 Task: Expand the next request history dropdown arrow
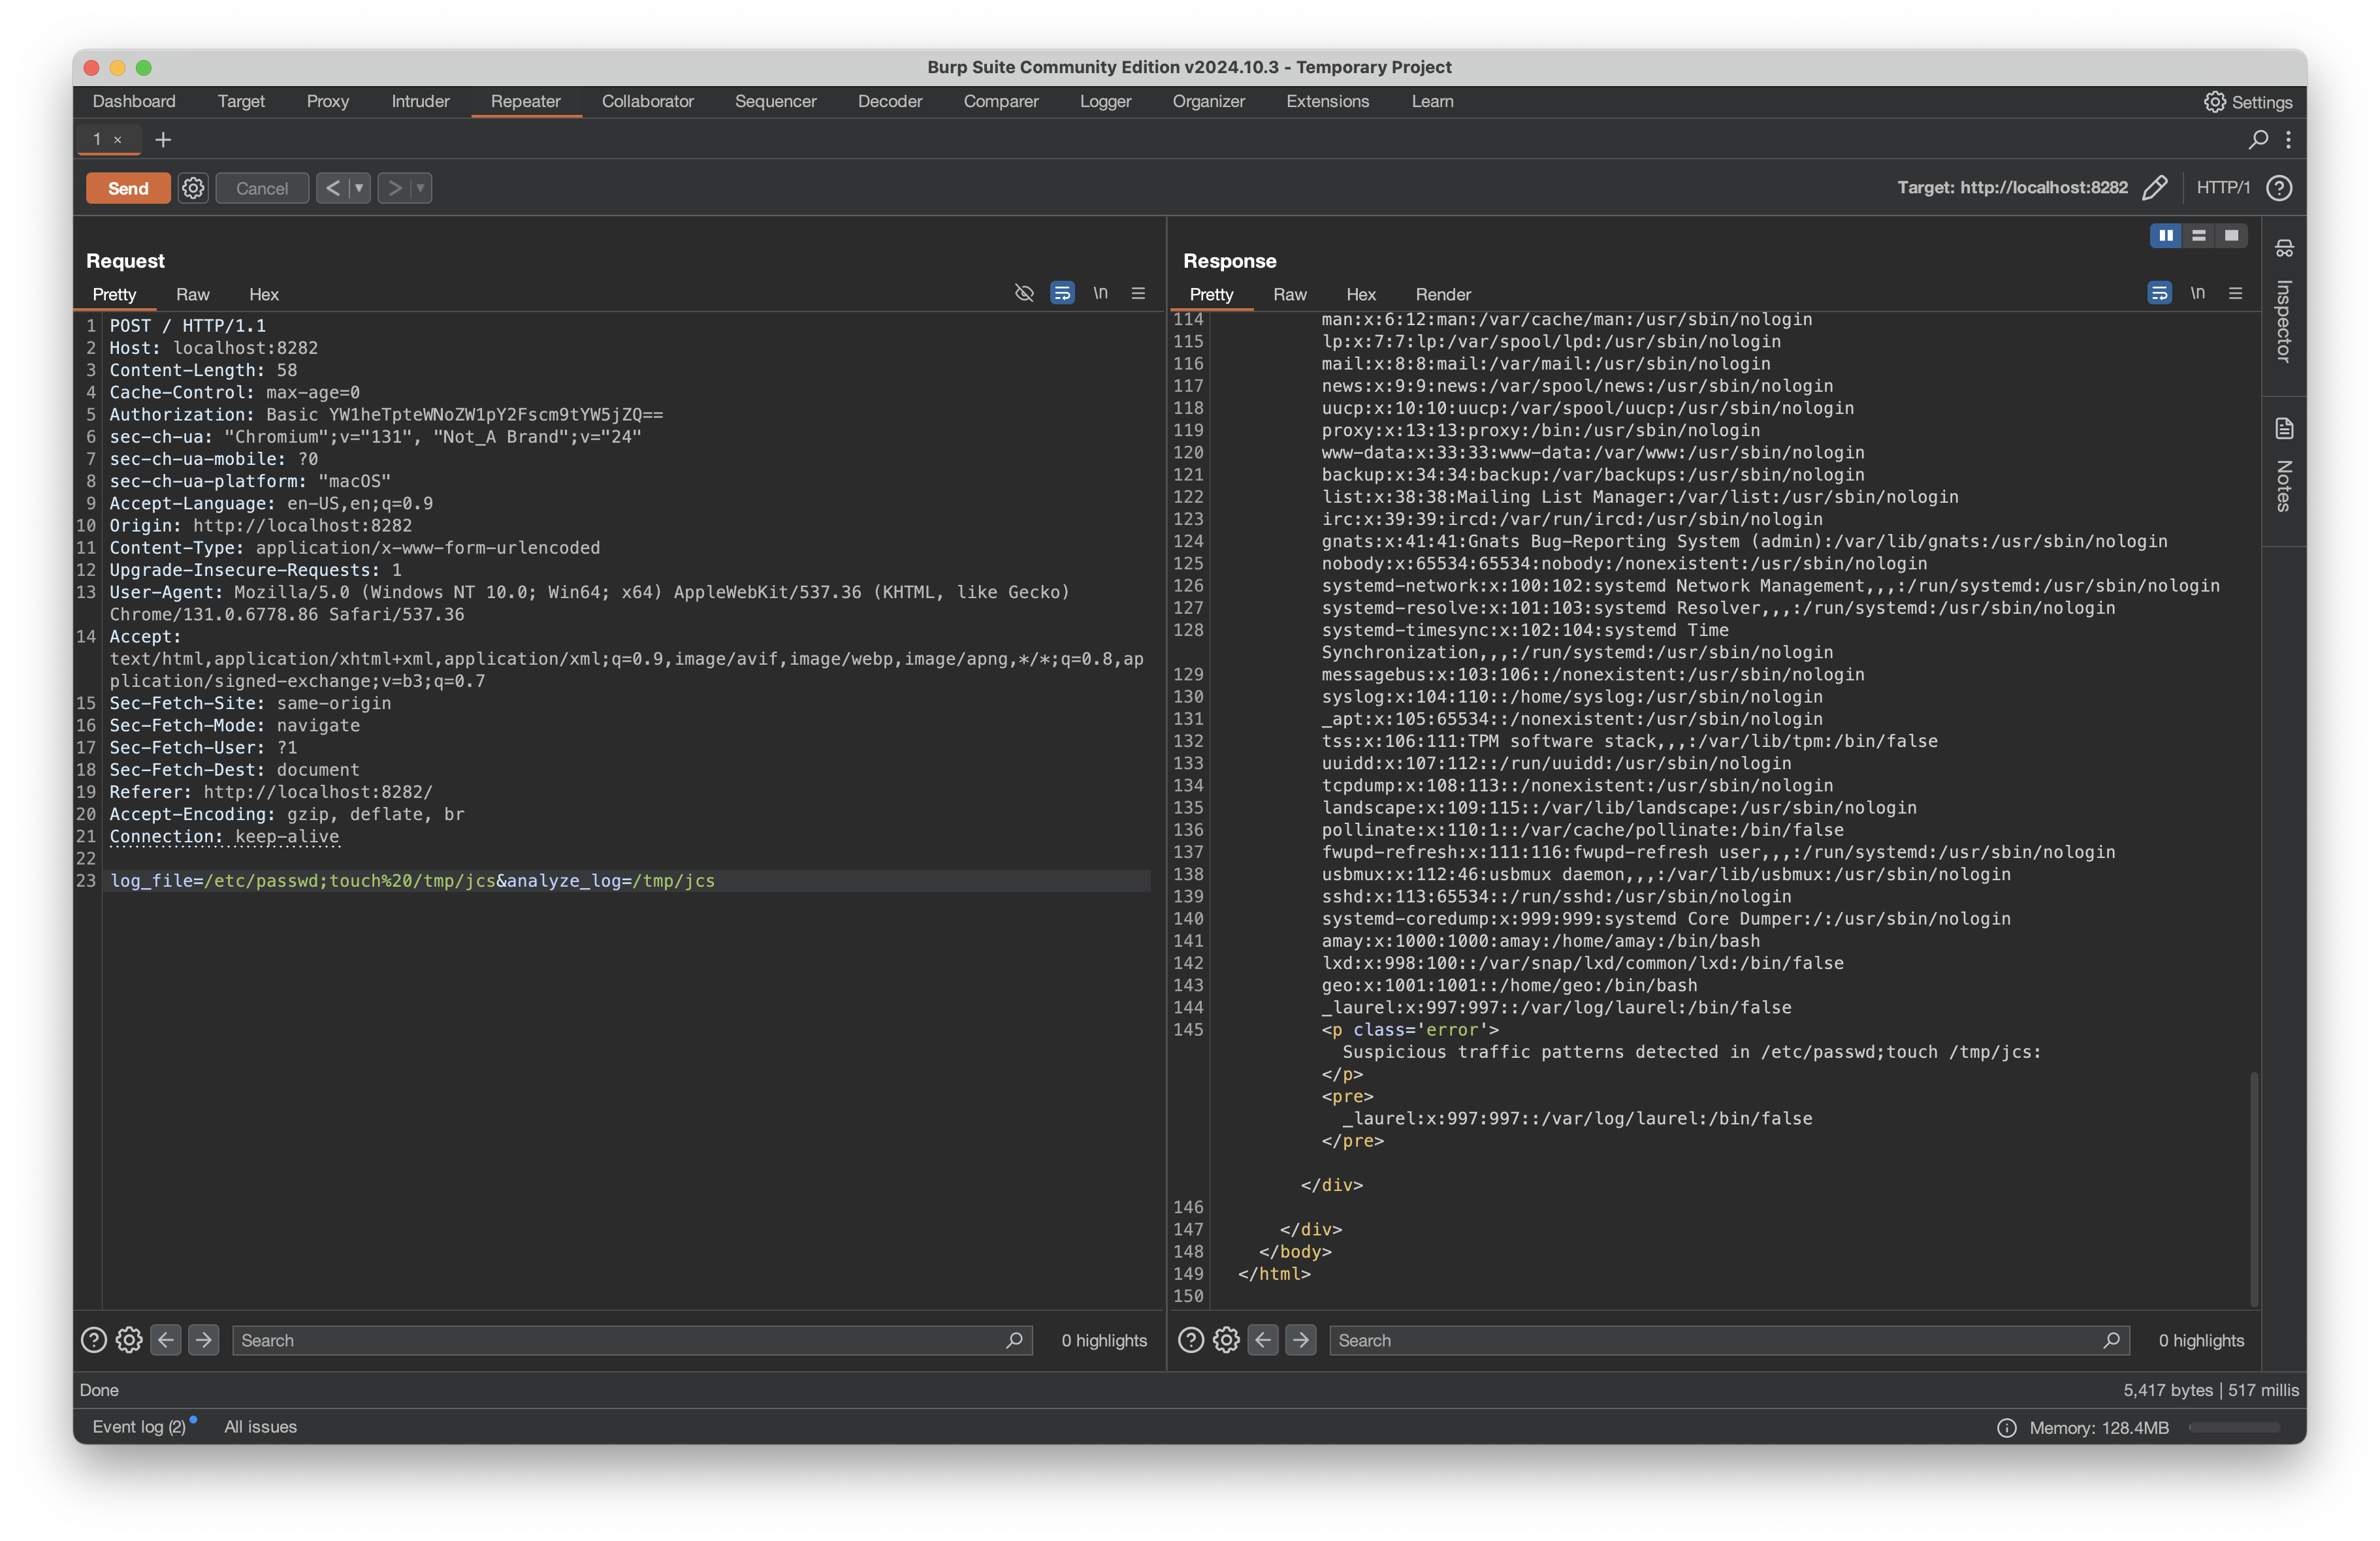tap(420, 188)
